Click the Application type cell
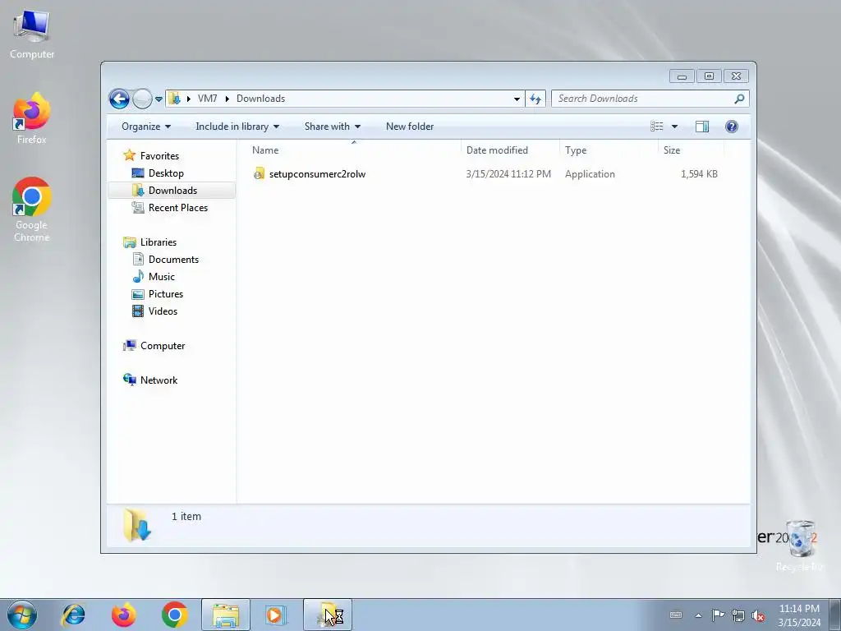841x631 pixels. [590, 174]
